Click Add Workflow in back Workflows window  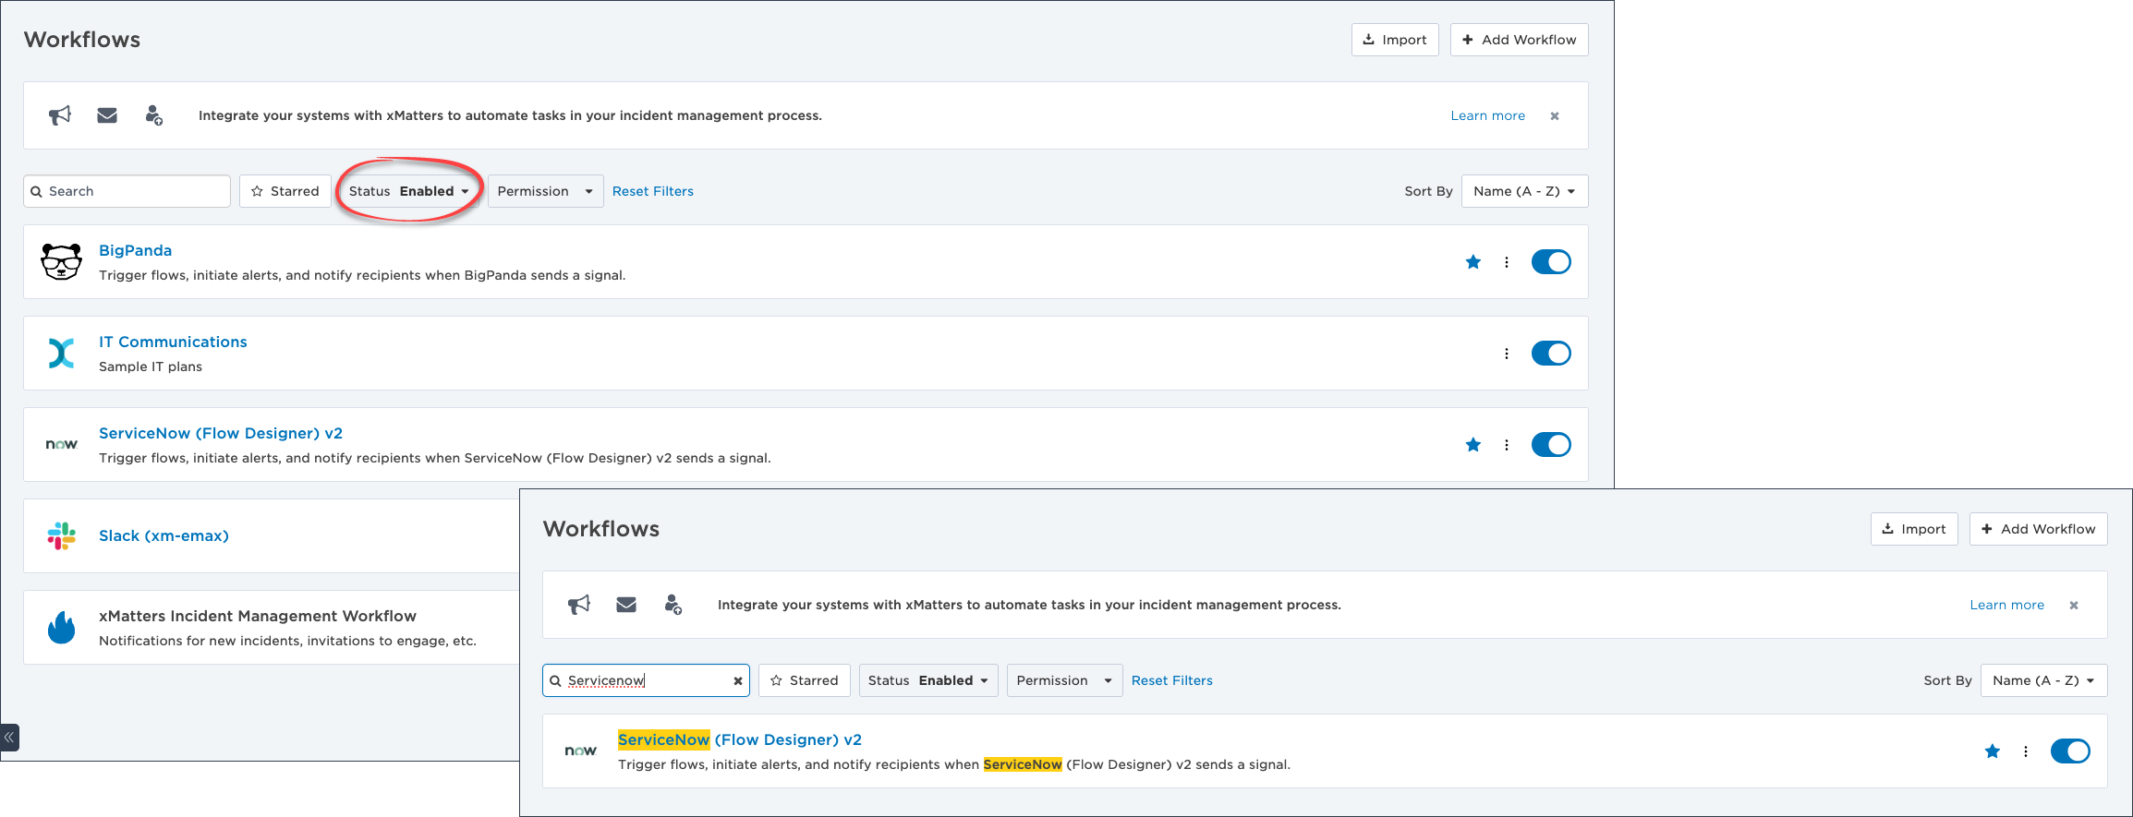pos(1519,40)
